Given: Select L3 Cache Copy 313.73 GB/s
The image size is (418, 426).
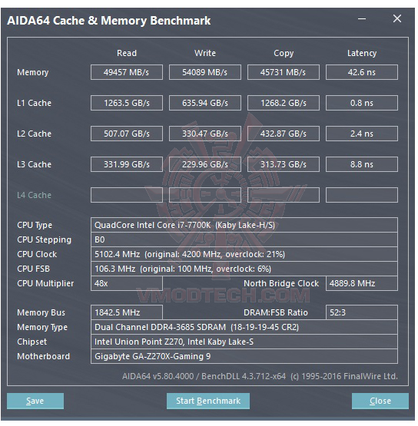Looking at the screenshot, I should tap(283, 164).
